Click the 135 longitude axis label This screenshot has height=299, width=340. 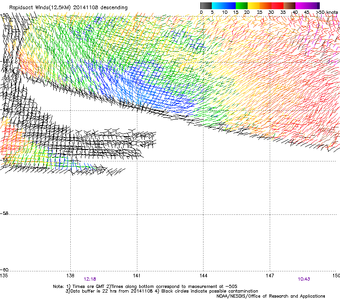(4, 276)
